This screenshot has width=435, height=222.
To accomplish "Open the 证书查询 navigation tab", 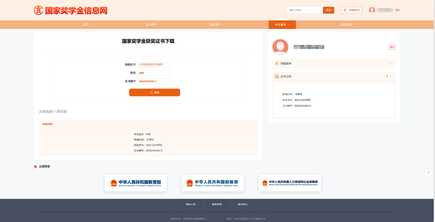I will (151, 24).
